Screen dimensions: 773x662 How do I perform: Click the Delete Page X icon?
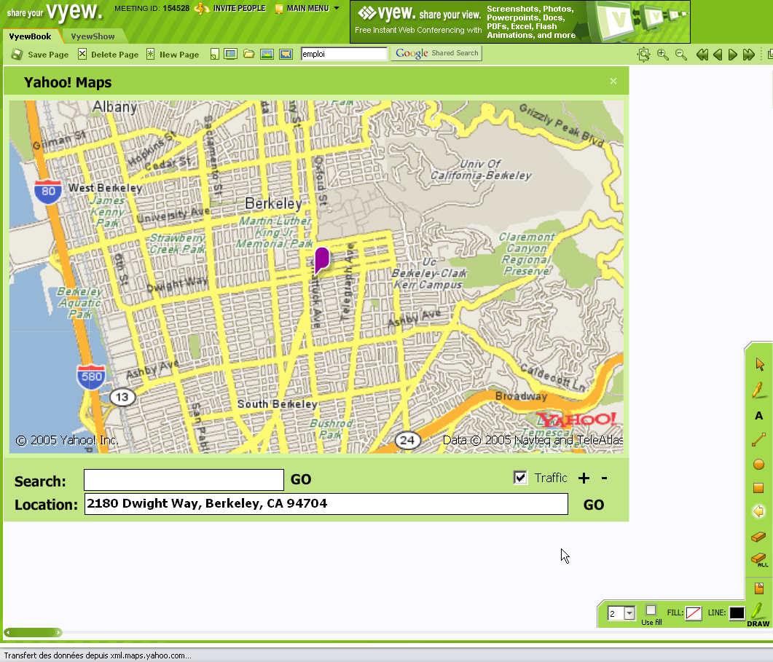pos(82,54)
